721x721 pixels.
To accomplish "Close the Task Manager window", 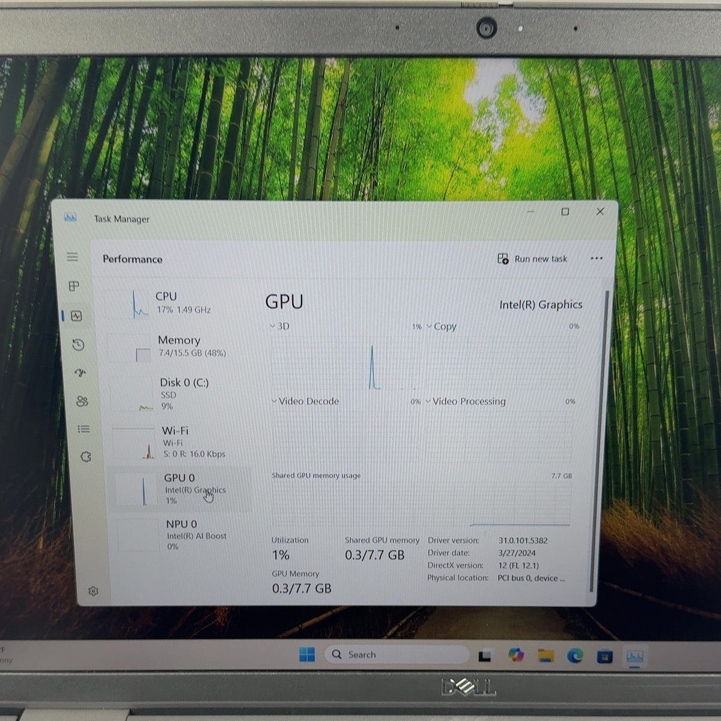I will pos(600,211).
